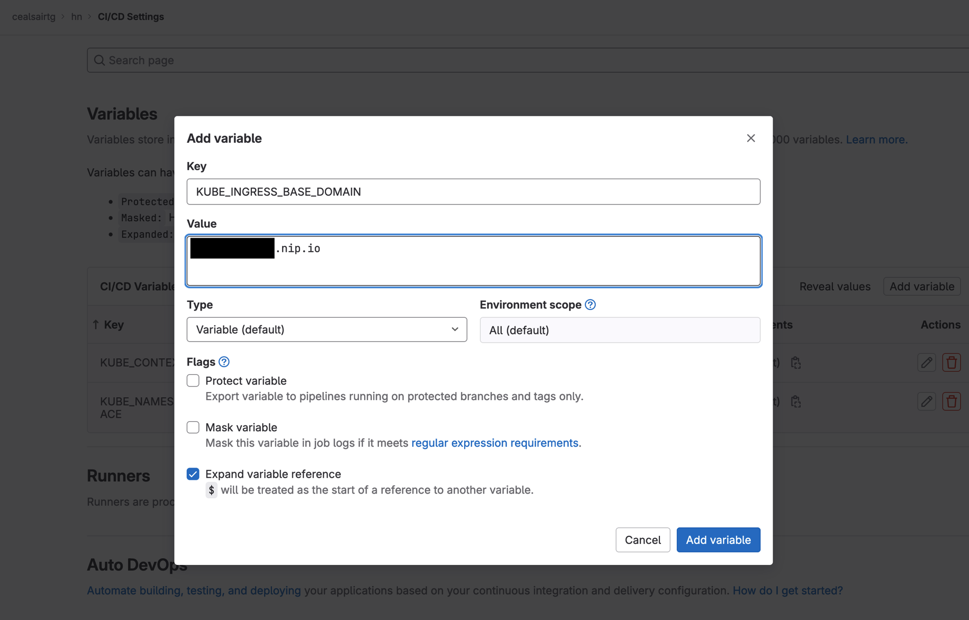The height and width of the screenshot is (620, 969).
Task: Sort table by Key column header
Action: 113,325
